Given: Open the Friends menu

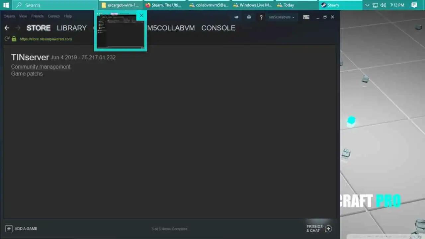Looking at the screenshot, I should 37,16.
